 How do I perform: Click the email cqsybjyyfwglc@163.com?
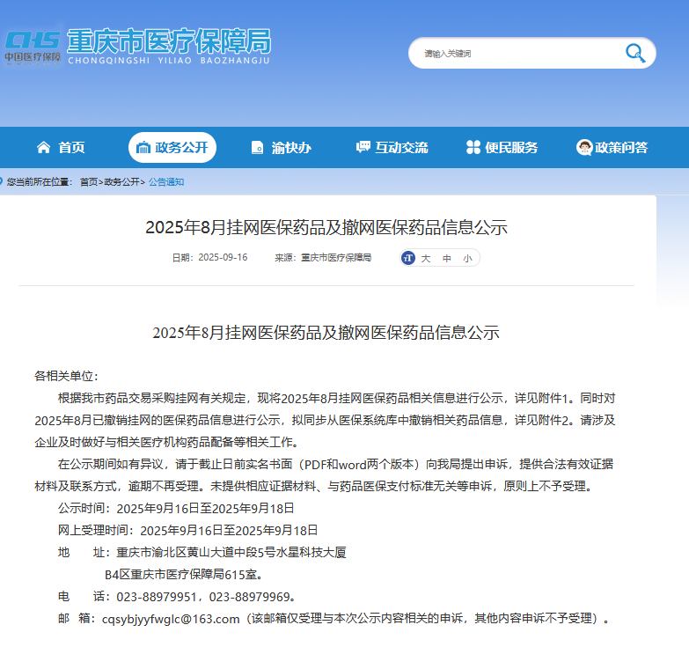point(171,619)
